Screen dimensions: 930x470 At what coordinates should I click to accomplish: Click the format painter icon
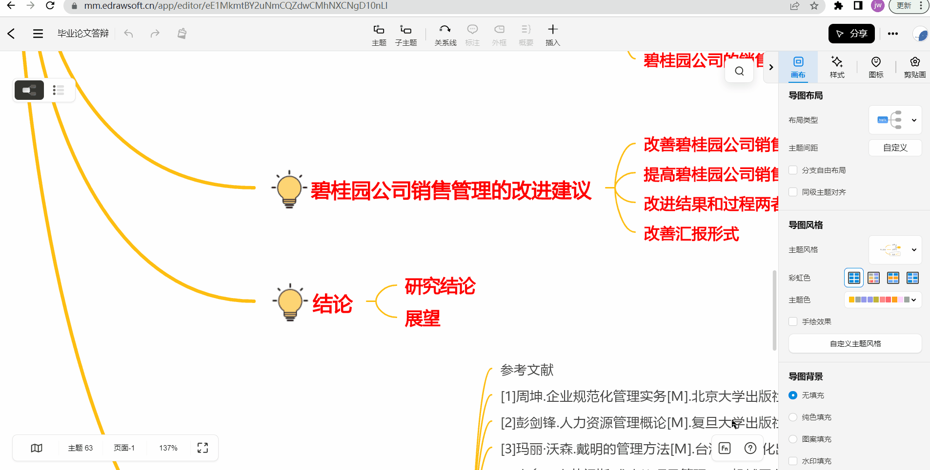click(x=182, y=34)
